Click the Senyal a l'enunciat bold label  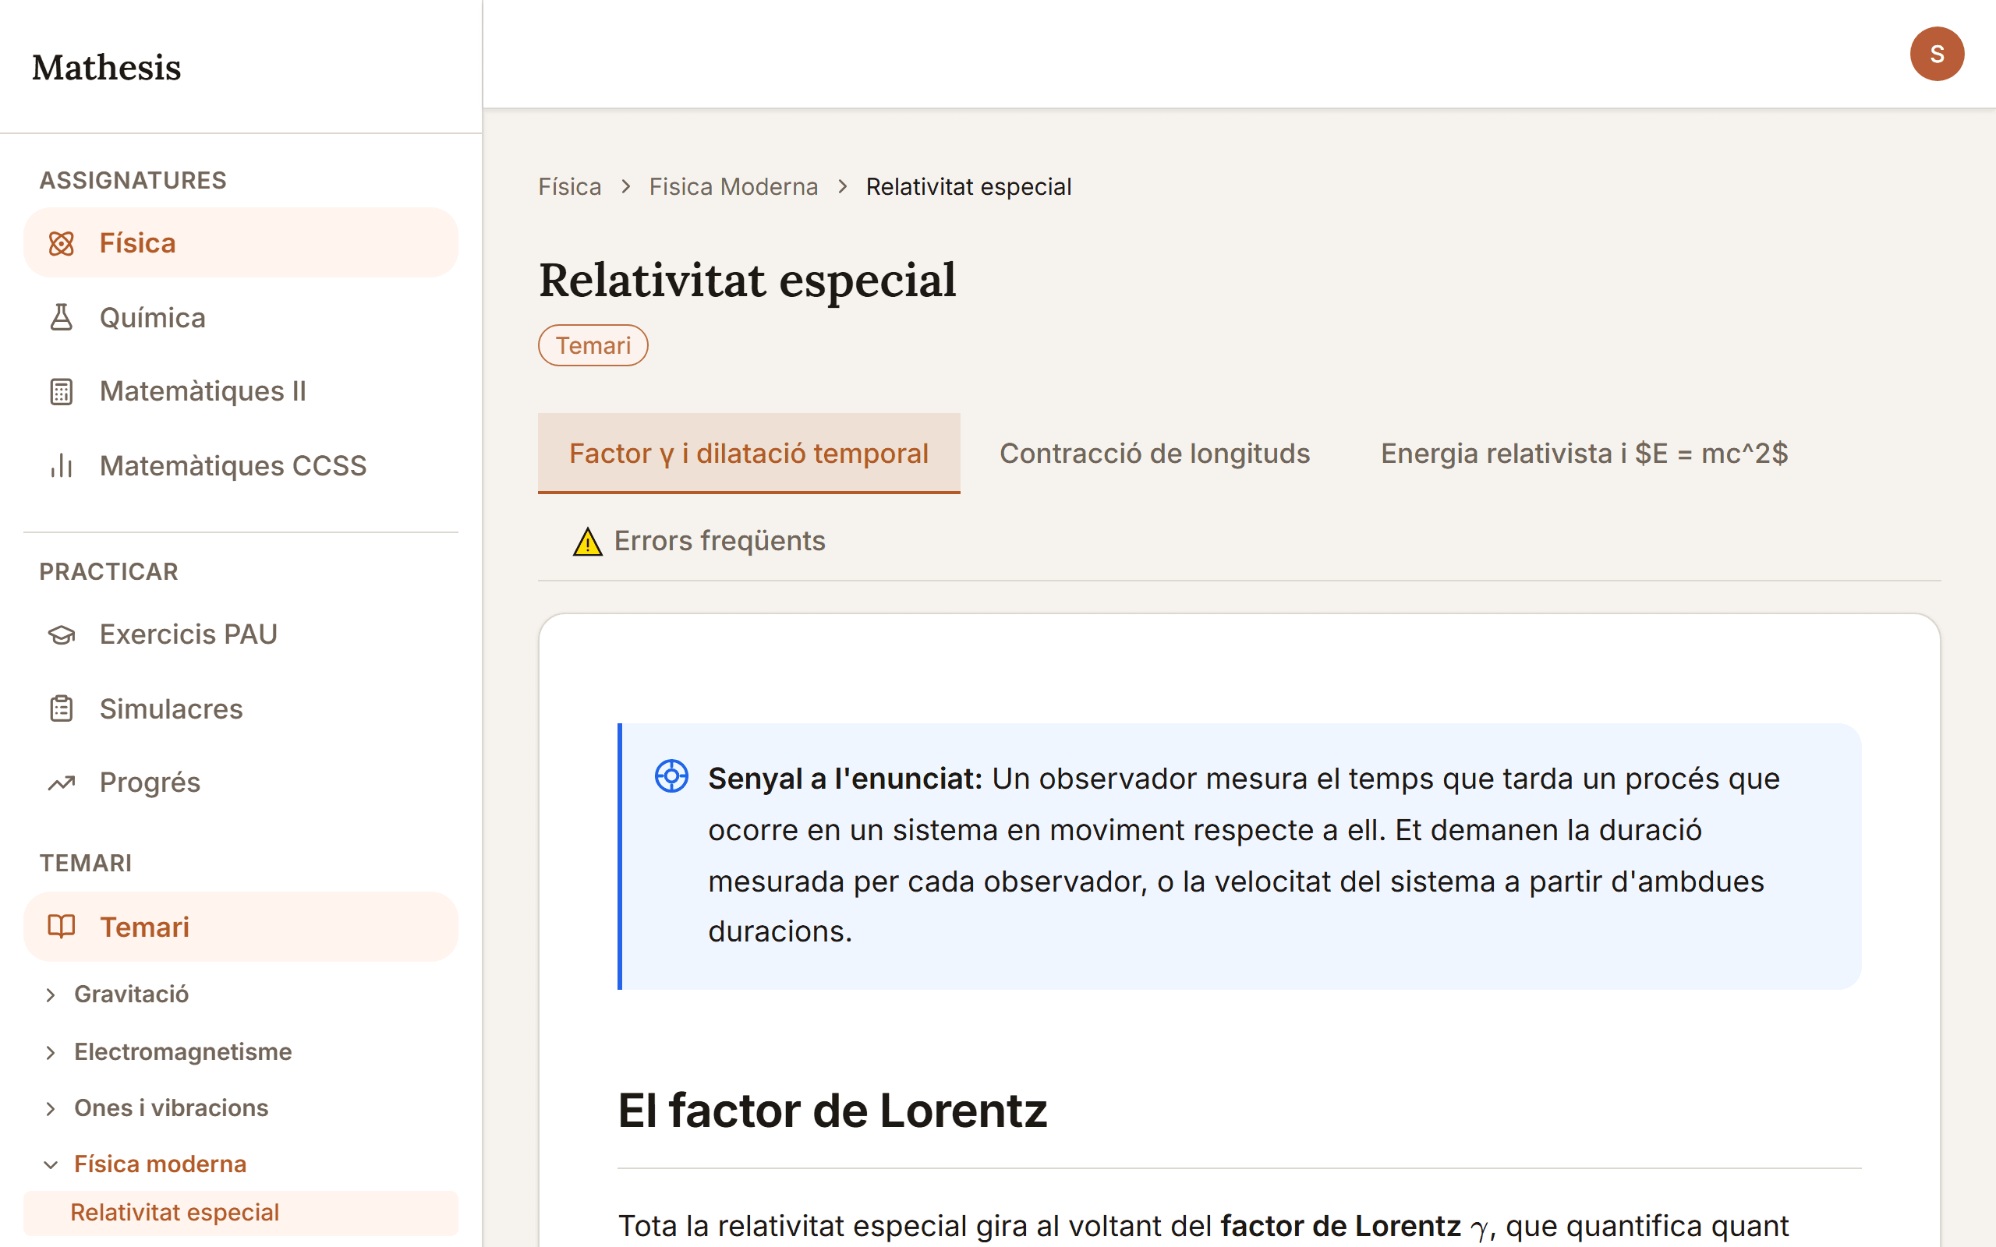click(x=845, y=779)
